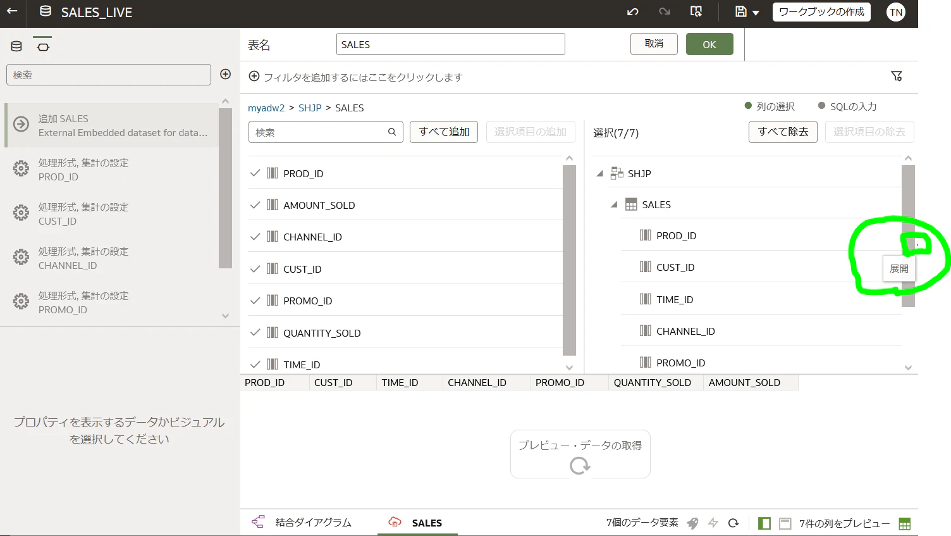Screen dimensions: 951x536
Task: Click the 表名 SALES input field
Action: pyautogui.click(x=451, y=44)
